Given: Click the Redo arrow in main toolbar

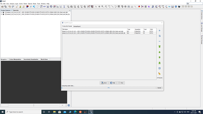Looking at the screenshot, I should [x=13, y=6].
